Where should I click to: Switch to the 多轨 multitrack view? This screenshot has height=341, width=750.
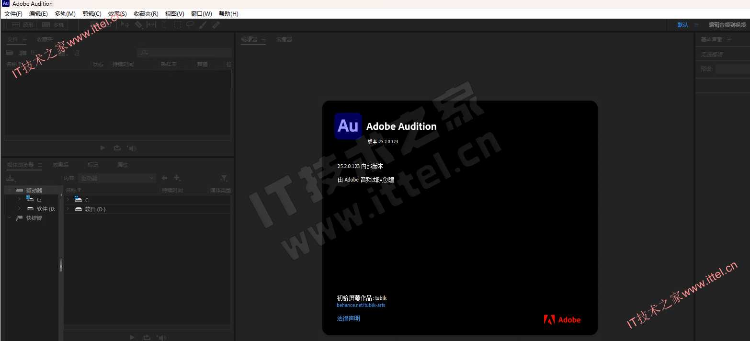click(x=53, y=25)
